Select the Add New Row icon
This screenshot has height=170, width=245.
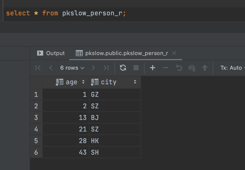(x=153, y=68)
